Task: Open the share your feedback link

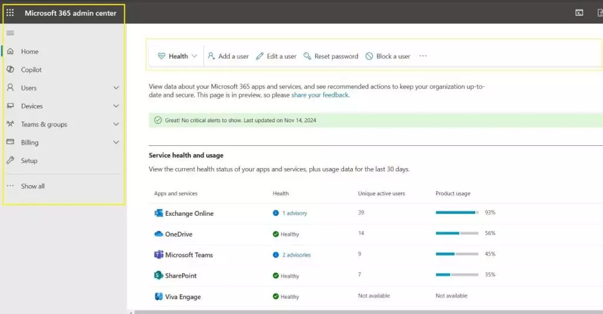Action: 320,95
